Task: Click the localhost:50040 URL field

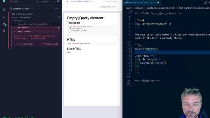Action: (x=81, y=1)
